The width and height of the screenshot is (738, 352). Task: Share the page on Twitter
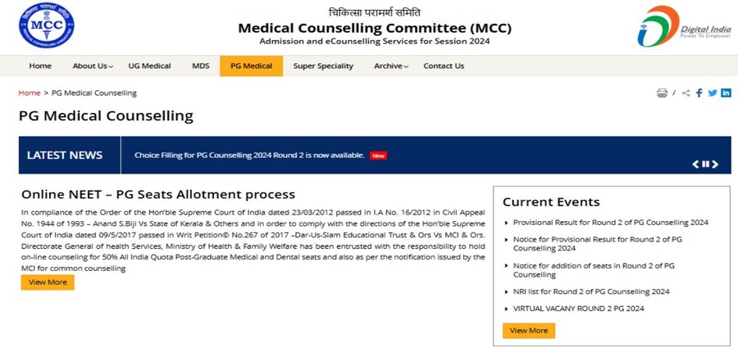[x=713, y=93]
